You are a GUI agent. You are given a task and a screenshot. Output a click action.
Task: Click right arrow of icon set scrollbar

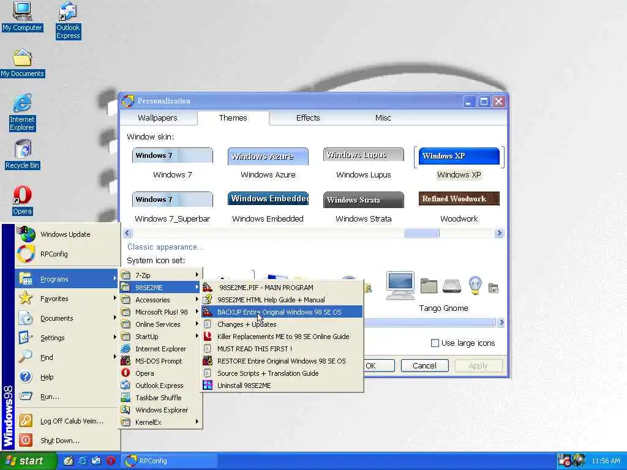click(501, 322)
